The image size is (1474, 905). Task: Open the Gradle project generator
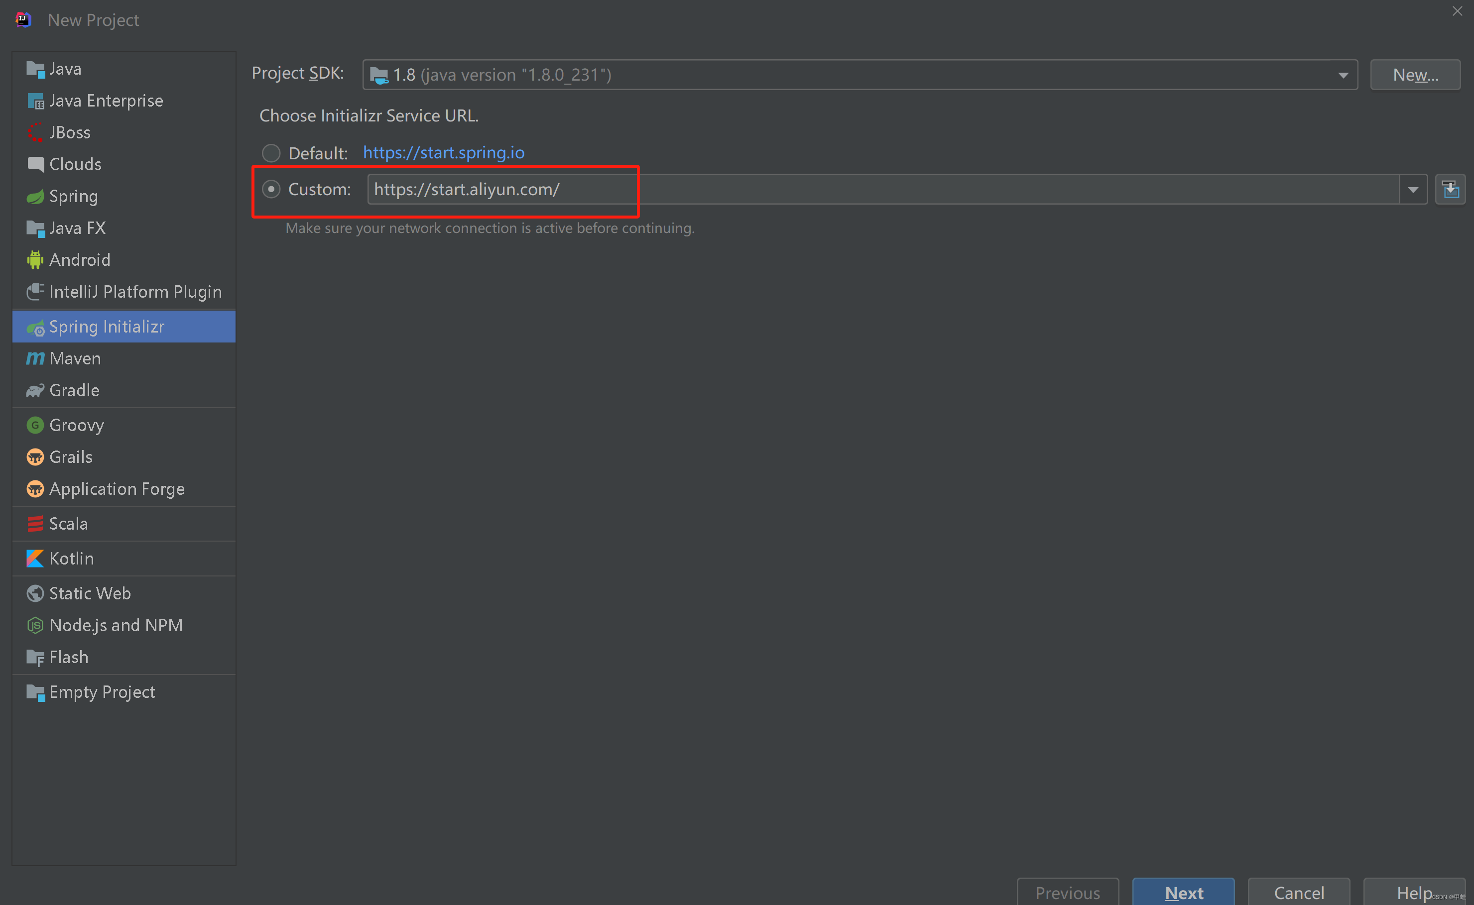click(x=74, y=390)
